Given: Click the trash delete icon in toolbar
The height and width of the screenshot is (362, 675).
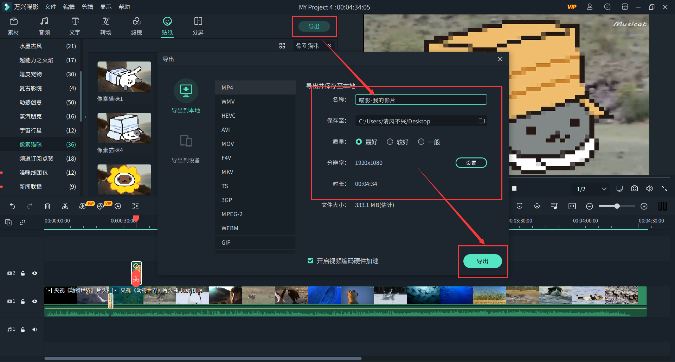Looking at the screenshot, I should pos(47,206).
